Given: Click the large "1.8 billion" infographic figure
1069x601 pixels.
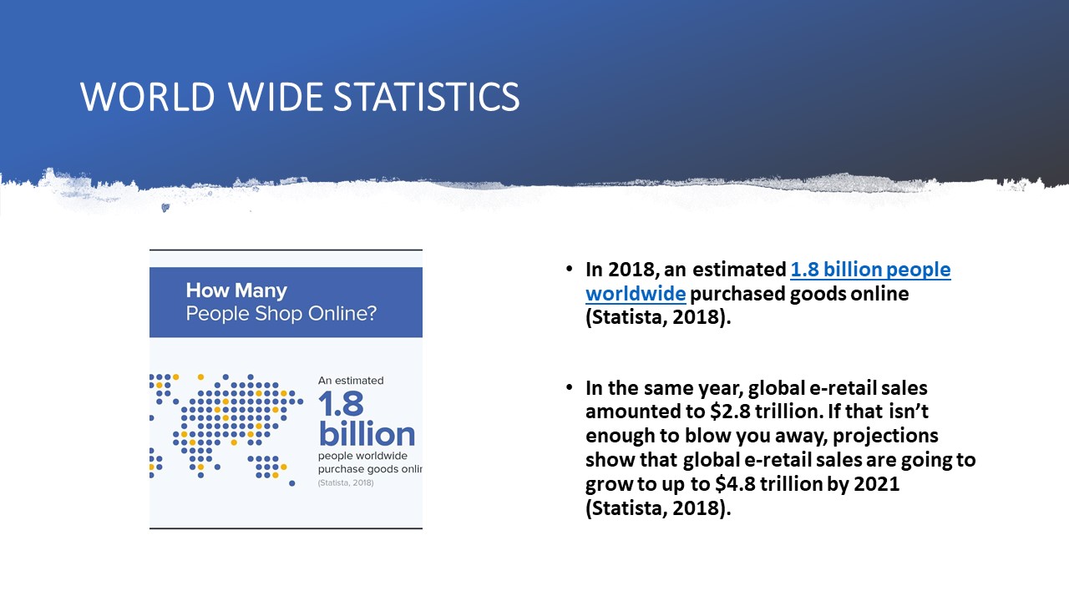Looking at the screenshot, I should pyautogui.click(x=366, y=419).
